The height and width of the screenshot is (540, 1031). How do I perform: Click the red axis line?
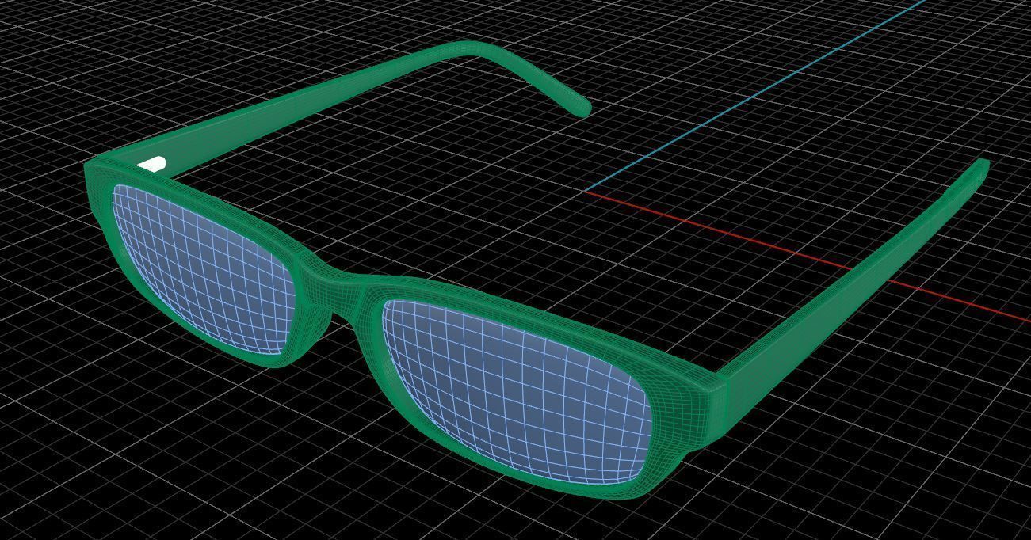[808, 255]
